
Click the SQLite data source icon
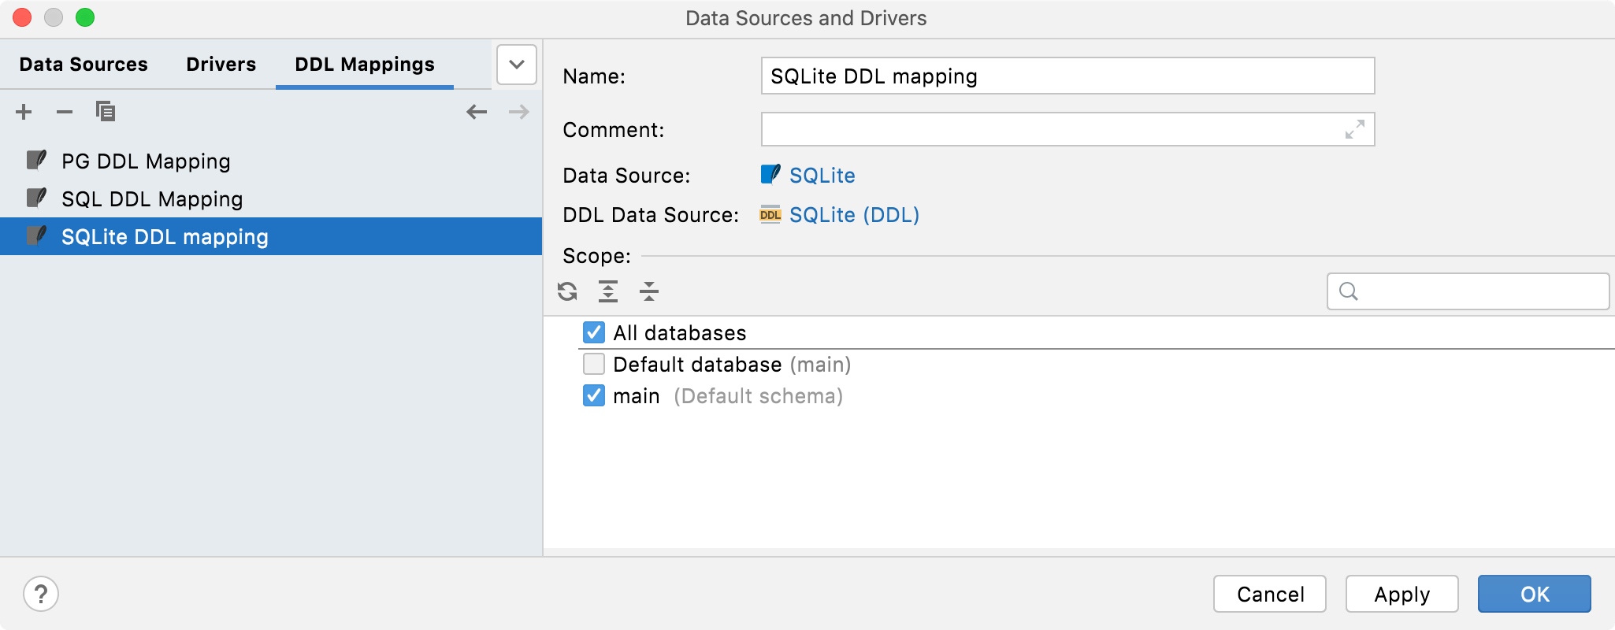tap(770, 174)
